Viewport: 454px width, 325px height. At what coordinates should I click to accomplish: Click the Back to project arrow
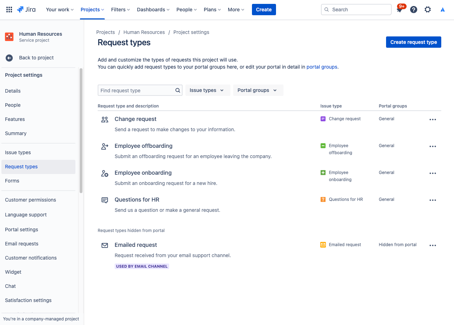pyautogui.click(x=9, y=58)
